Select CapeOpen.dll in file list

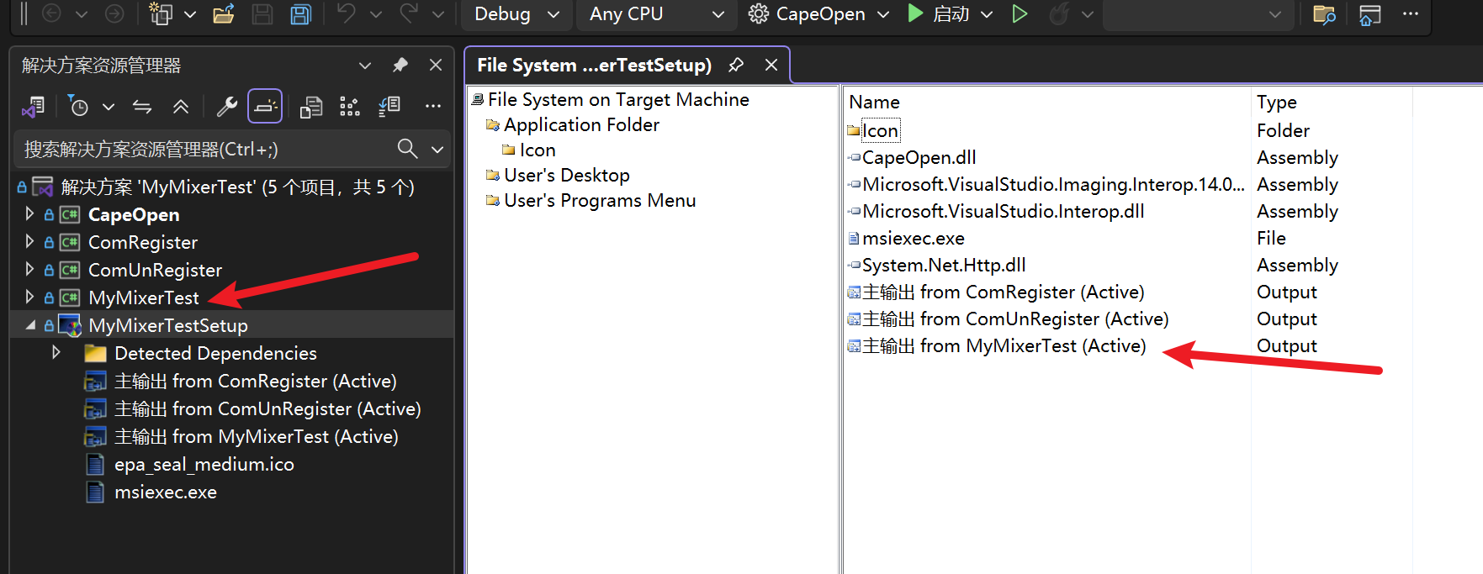tap(919, 157)
